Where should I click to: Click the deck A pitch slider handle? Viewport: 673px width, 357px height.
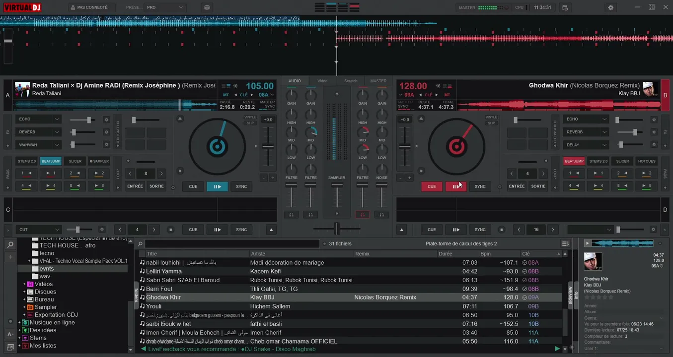[268, 146]
